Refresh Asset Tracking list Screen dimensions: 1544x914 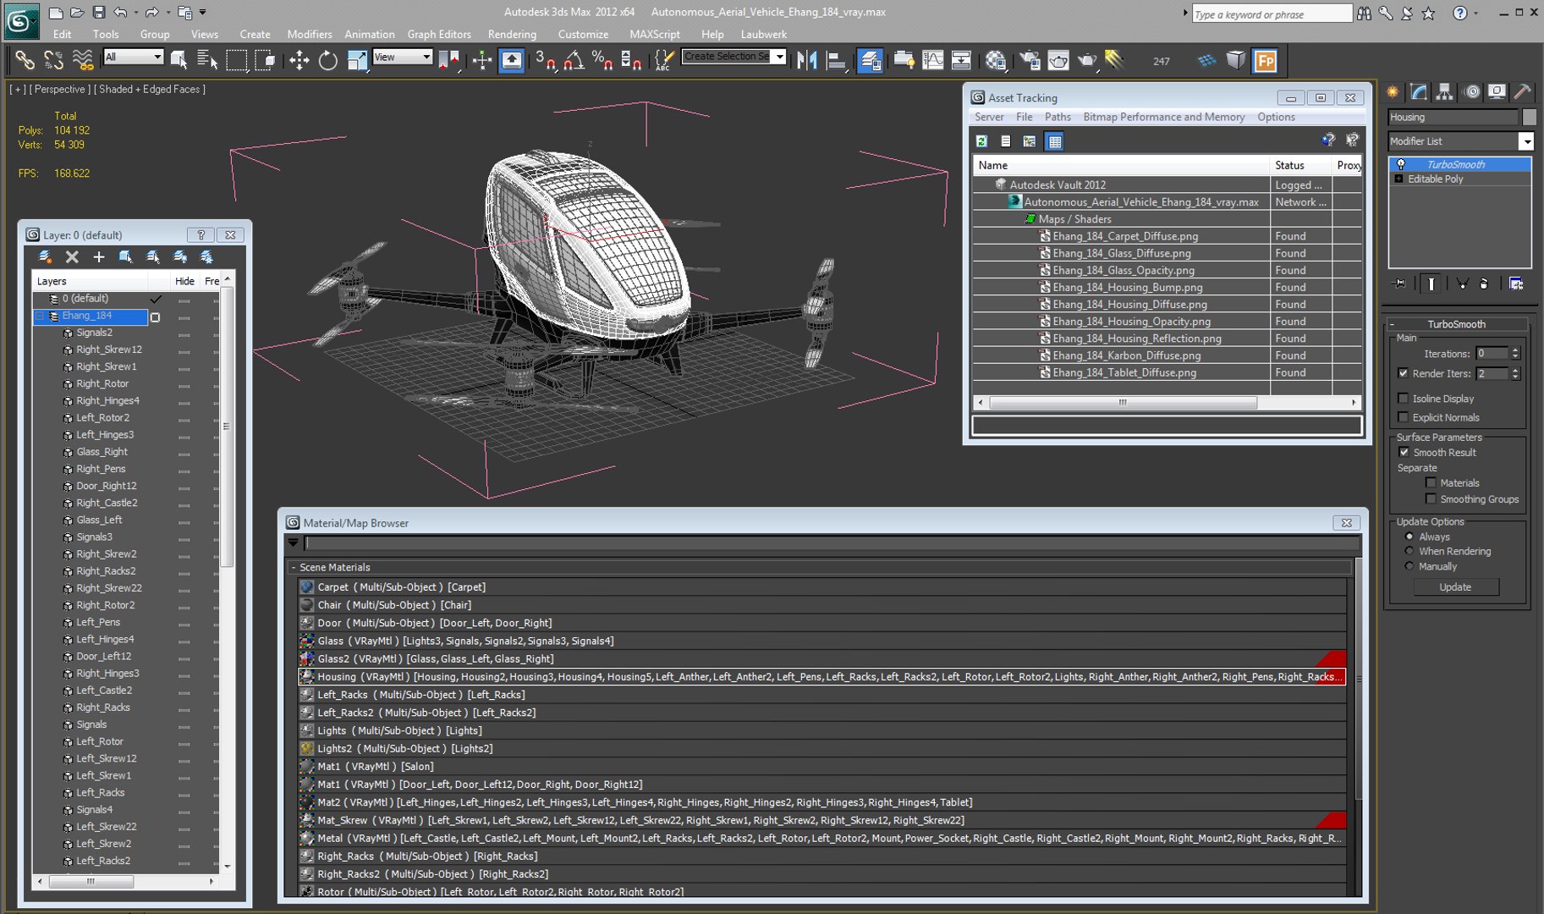coord(981,141)
